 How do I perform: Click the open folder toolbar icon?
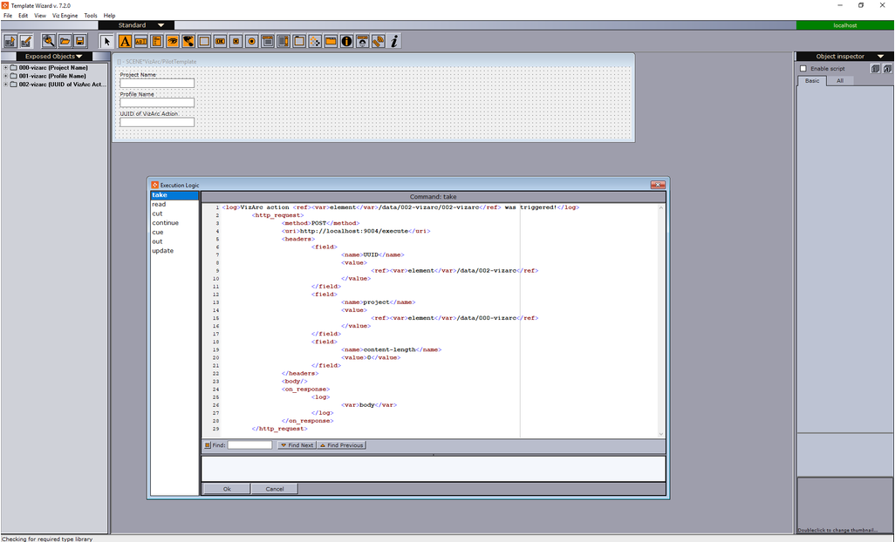point(65,41)
